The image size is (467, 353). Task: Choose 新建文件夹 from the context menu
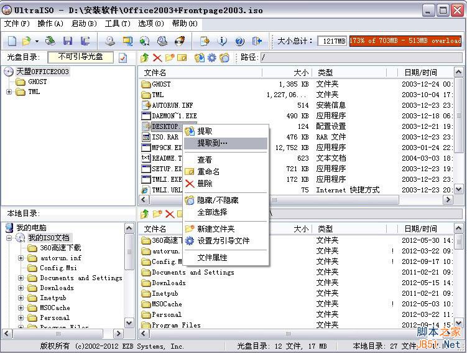pyautogui.click(x=226, y=229)
